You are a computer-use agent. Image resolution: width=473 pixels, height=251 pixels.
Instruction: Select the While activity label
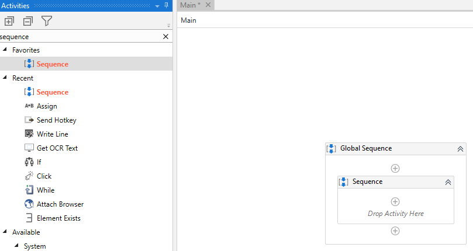(46, 190)
